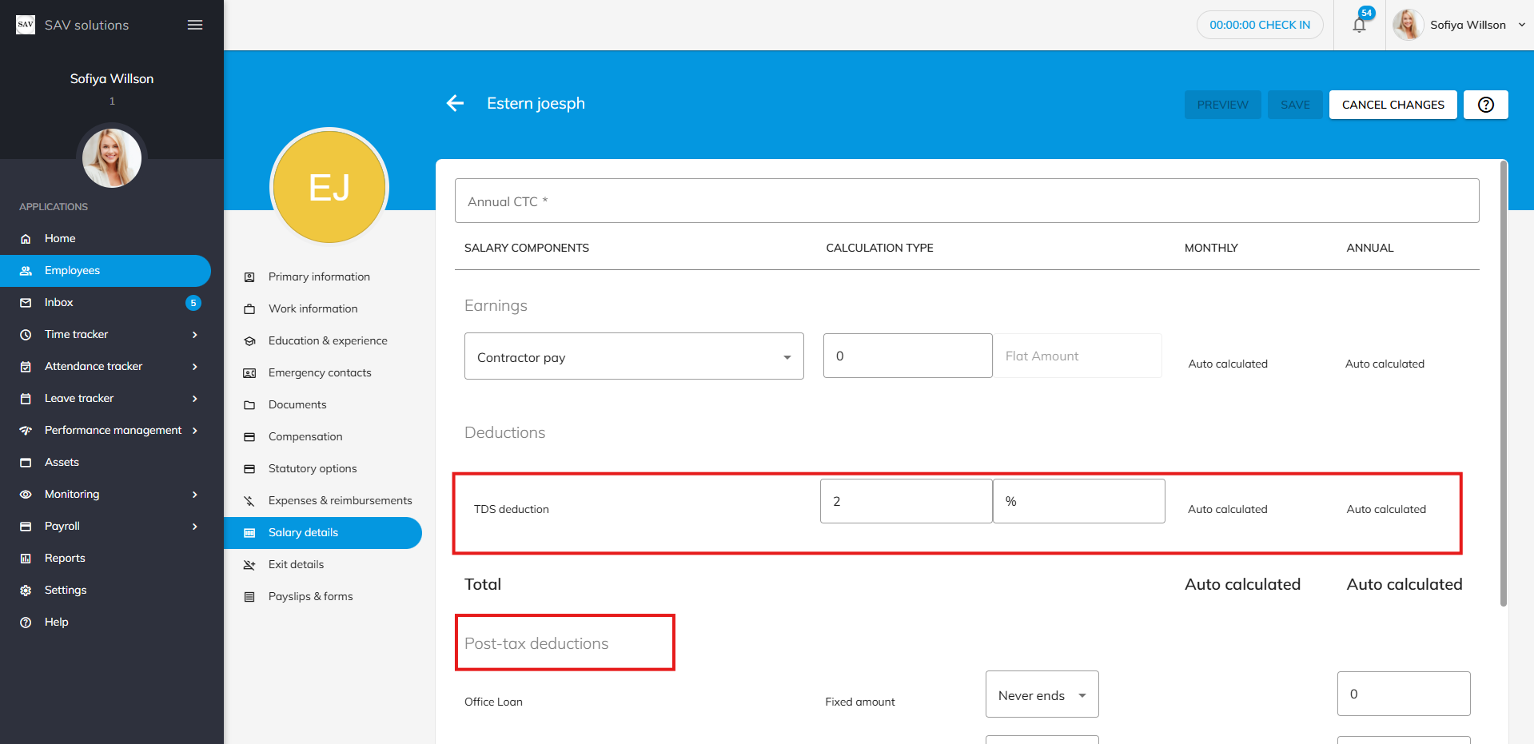Click the EJ employee avatar circle
This screenshot has height=744, width=1534.
coord(329,187)
